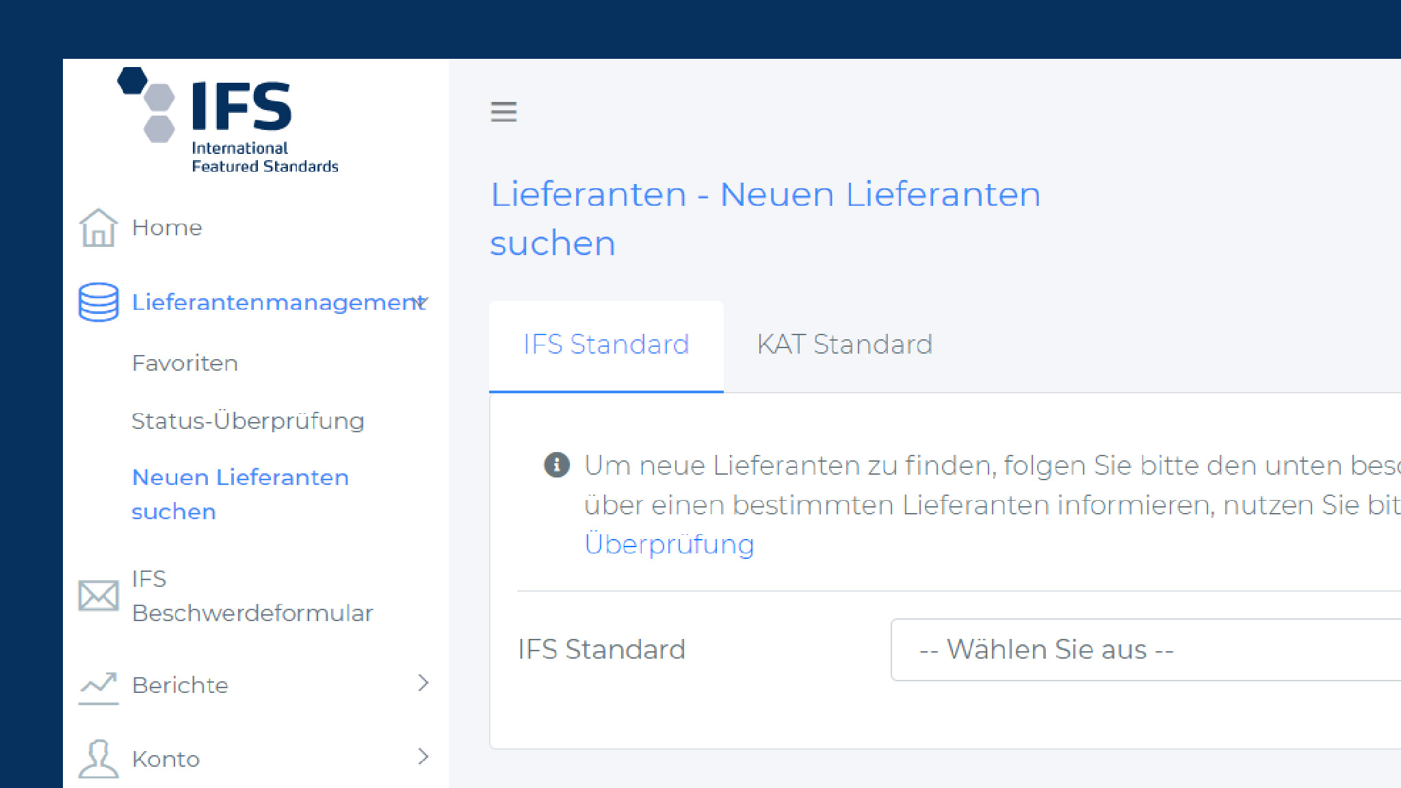Click the info icon next to the supplier hint
The height and width of the screenshot is (788, 1401).
point(555,464)
